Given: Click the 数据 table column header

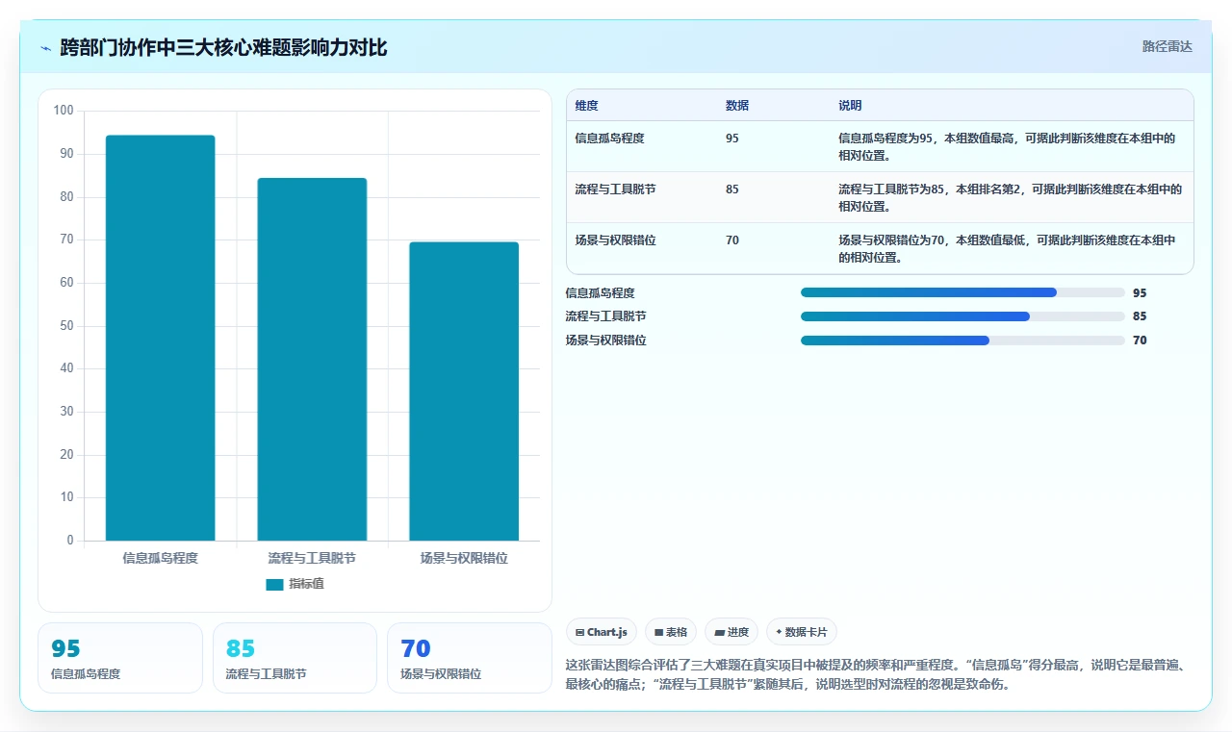Looking at the screenshot, I should tap(737, 105).
